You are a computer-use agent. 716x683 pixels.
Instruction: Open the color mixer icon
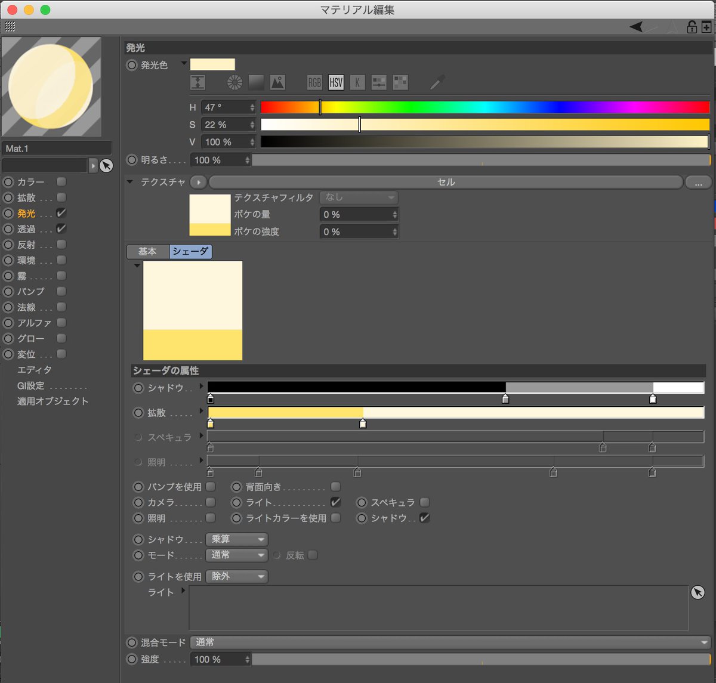point(379,82)
